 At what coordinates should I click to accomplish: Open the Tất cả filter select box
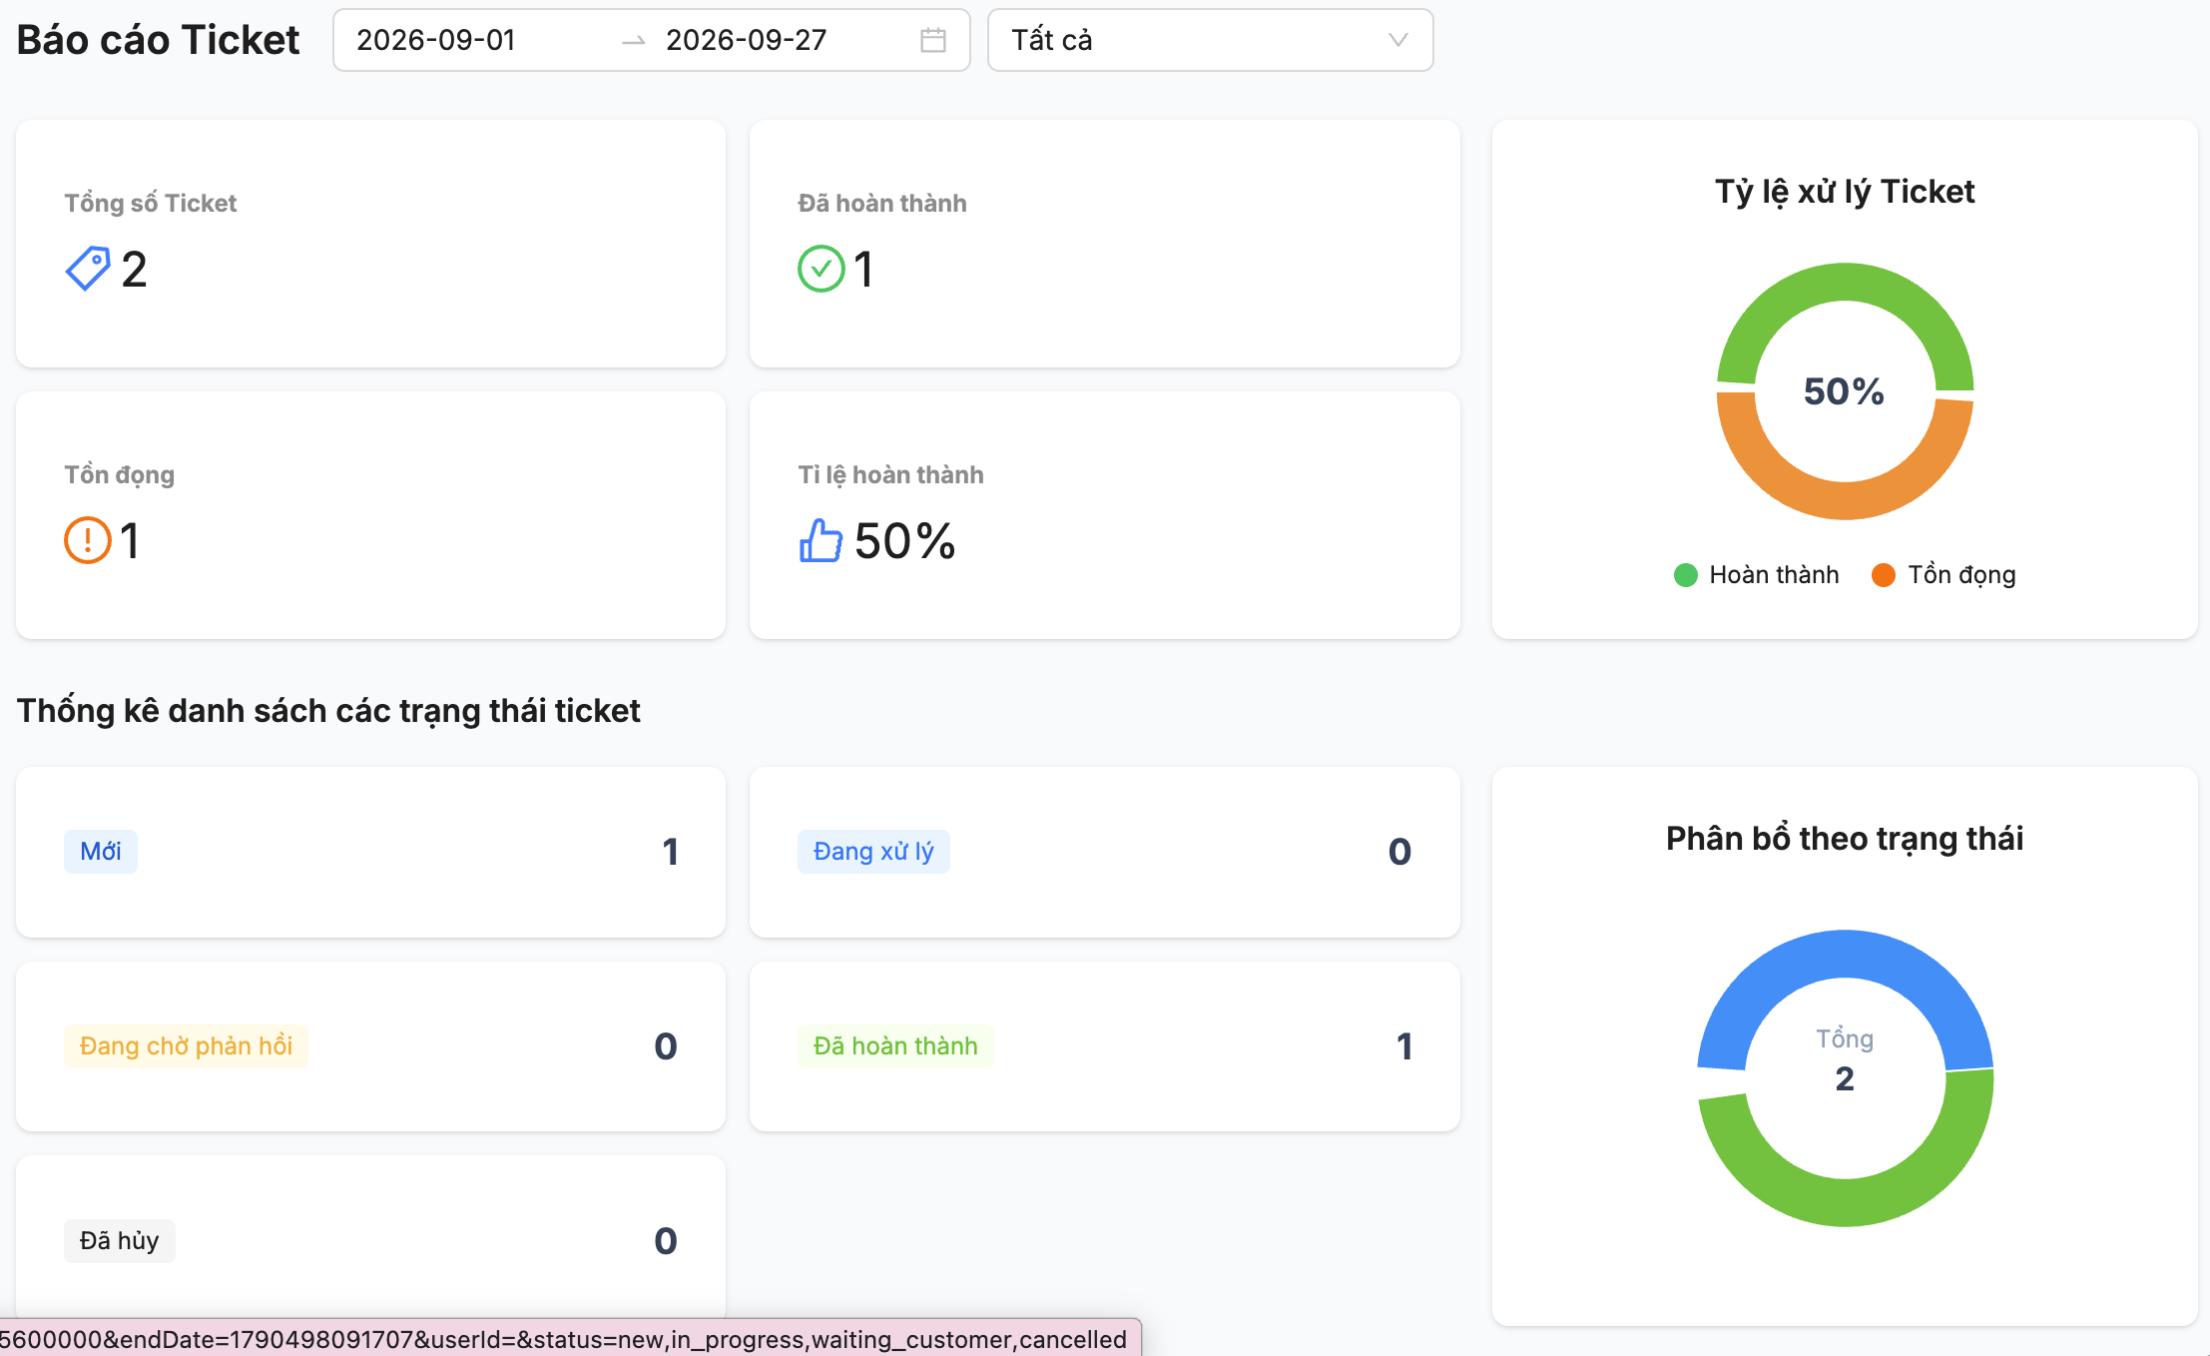pyautogui.click(x=1210, y=40)
